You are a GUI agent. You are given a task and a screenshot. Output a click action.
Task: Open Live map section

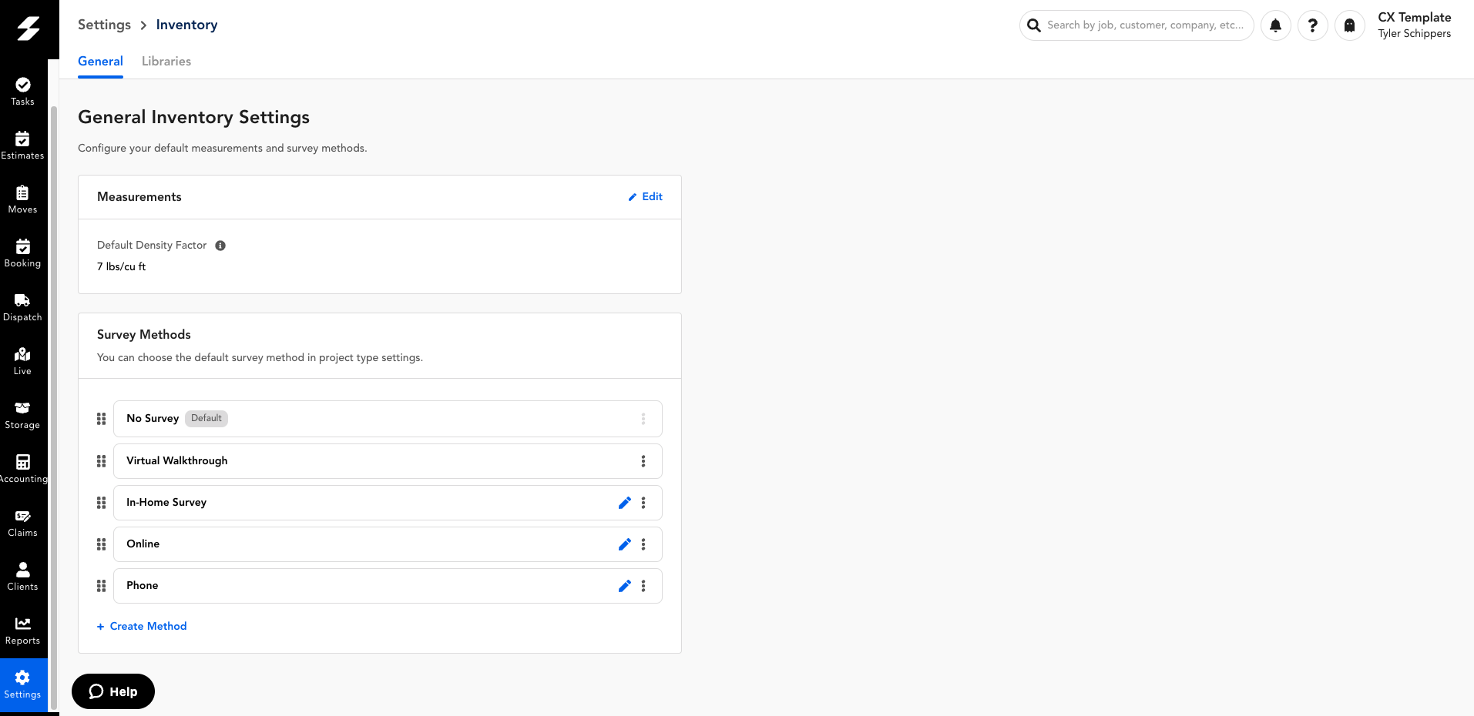[23, 361]
